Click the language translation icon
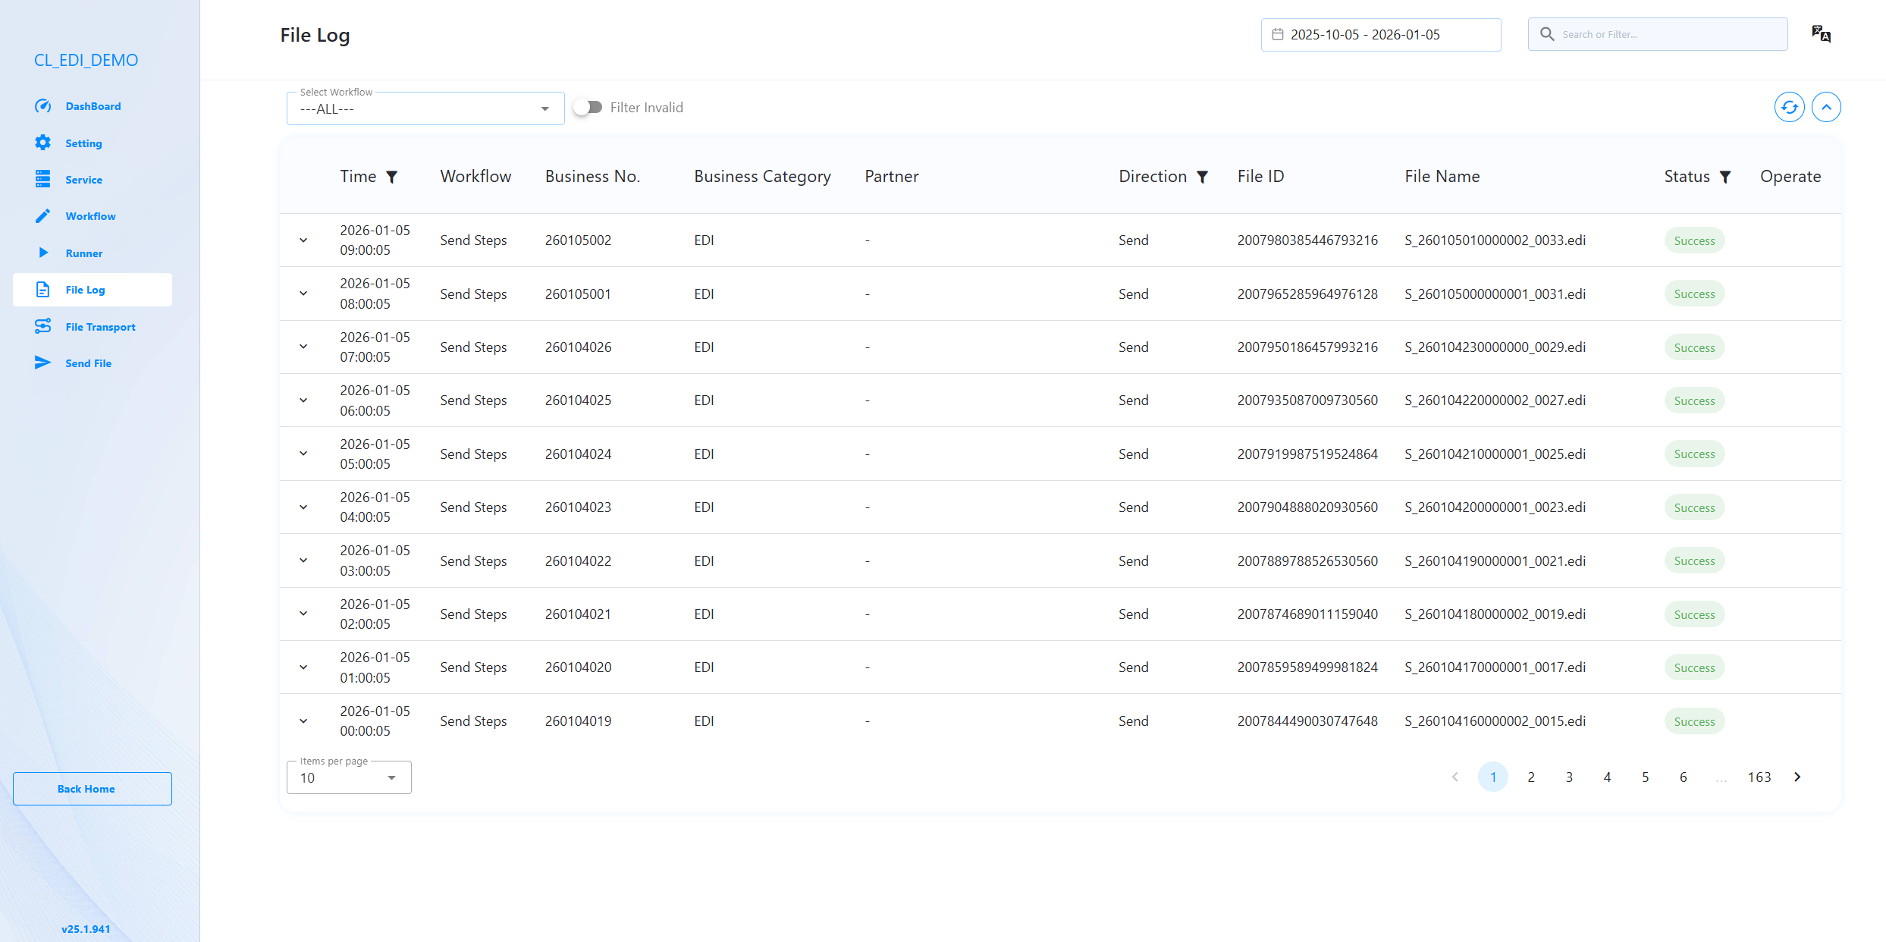The height and width of the screenshot is (942, 1886). point(1821,34)
